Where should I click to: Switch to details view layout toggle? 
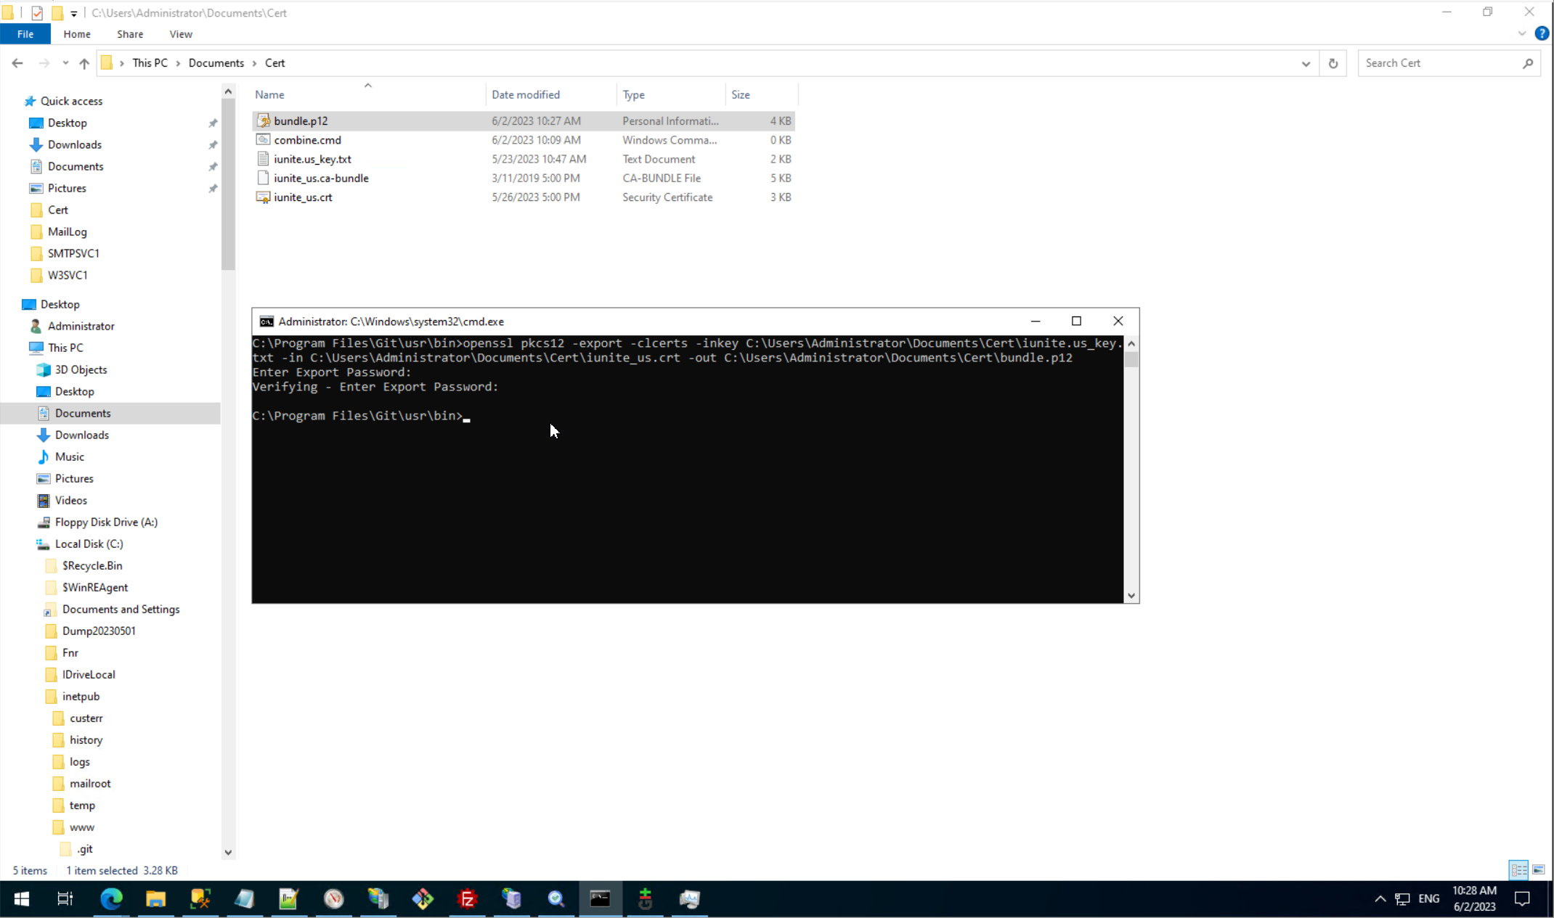(1518, 869)
